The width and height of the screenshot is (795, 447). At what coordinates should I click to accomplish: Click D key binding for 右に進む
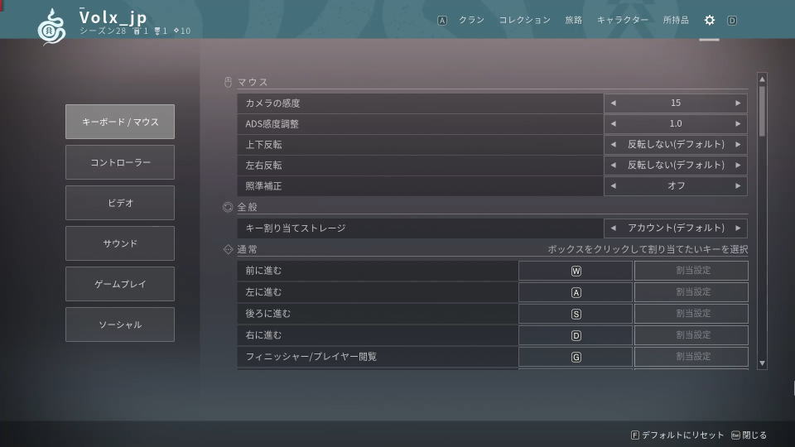click(576, 335)
